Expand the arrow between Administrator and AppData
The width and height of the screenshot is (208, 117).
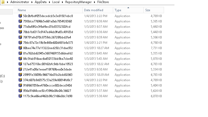coord(32,2)
